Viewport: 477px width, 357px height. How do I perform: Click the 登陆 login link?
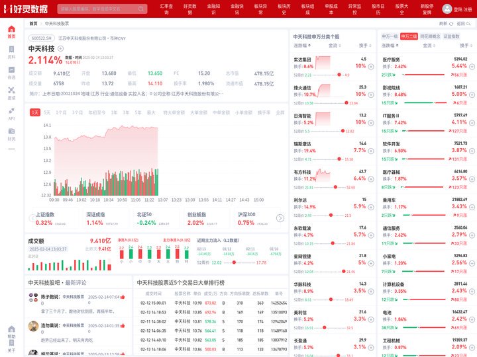click(458, 9)
